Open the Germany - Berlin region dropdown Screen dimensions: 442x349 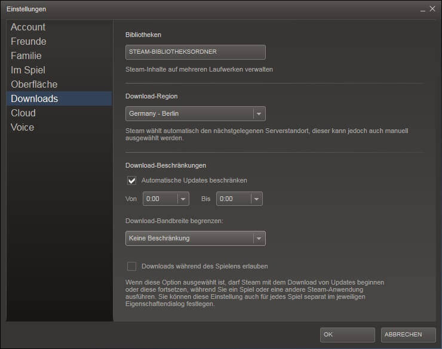(195, 114)
